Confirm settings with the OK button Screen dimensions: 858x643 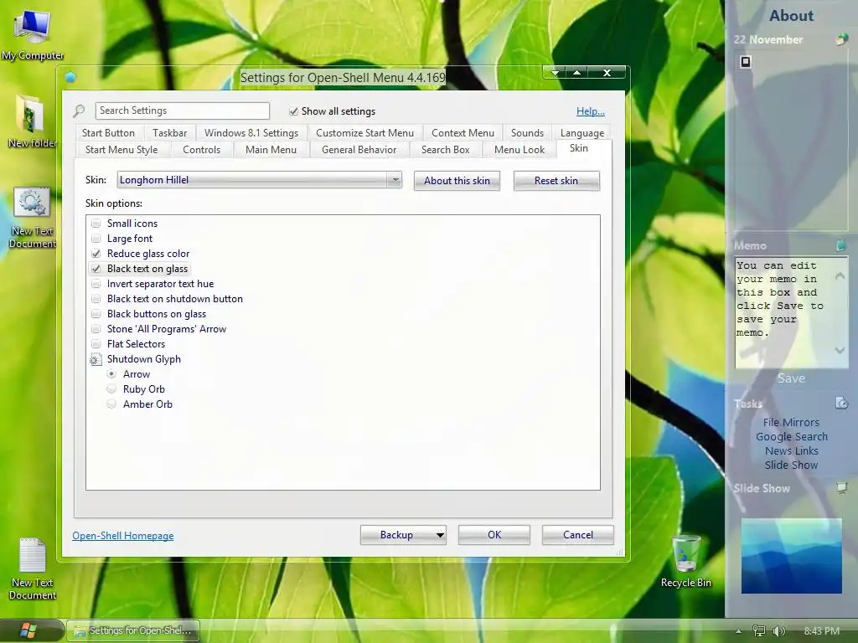pyautogui.click(x=494, y=535)
